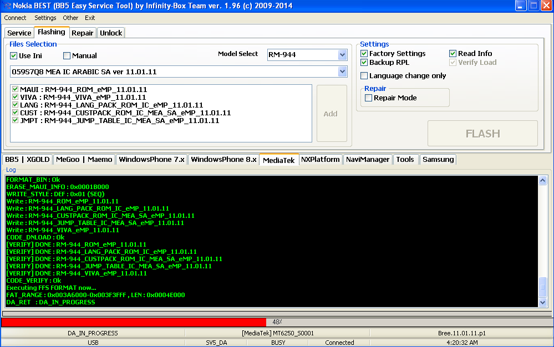This screenshot has height=347, width=554.
Task: Open the Model Select RM-944 dropdown
Action: 342,55
